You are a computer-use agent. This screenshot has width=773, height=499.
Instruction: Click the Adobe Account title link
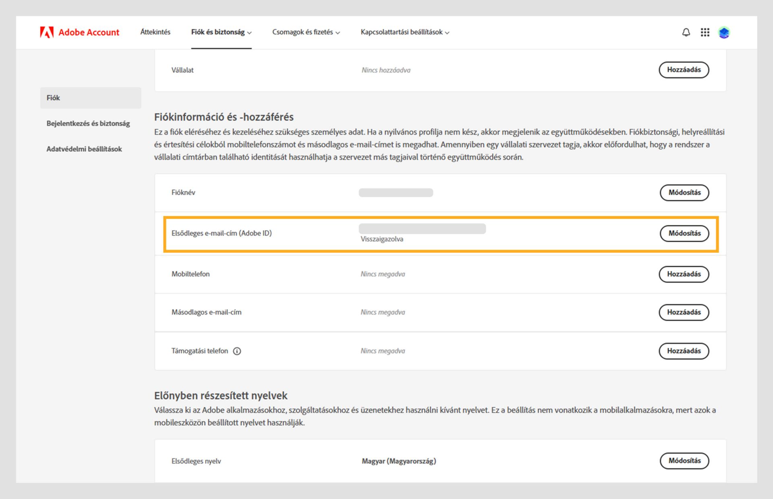89,32
